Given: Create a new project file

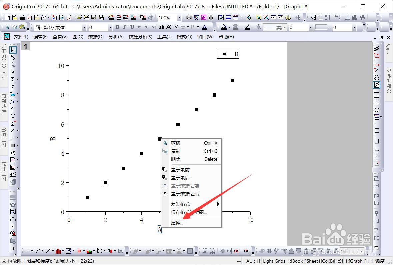Looking at the screenshot, I should click(7, 17).
